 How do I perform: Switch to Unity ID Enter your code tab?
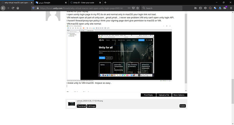(85, 2)
